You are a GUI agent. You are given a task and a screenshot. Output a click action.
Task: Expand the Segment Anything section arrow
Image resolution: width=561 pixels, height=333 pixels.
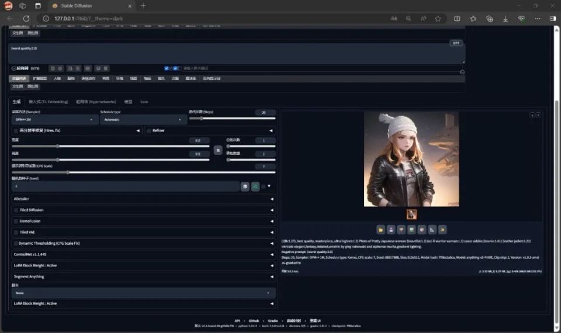[272, 277]
